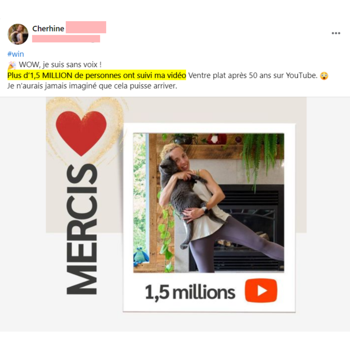Click the blue owl toy on windowsill
This screenshot has height=350, width=350.
click(141, 256)
